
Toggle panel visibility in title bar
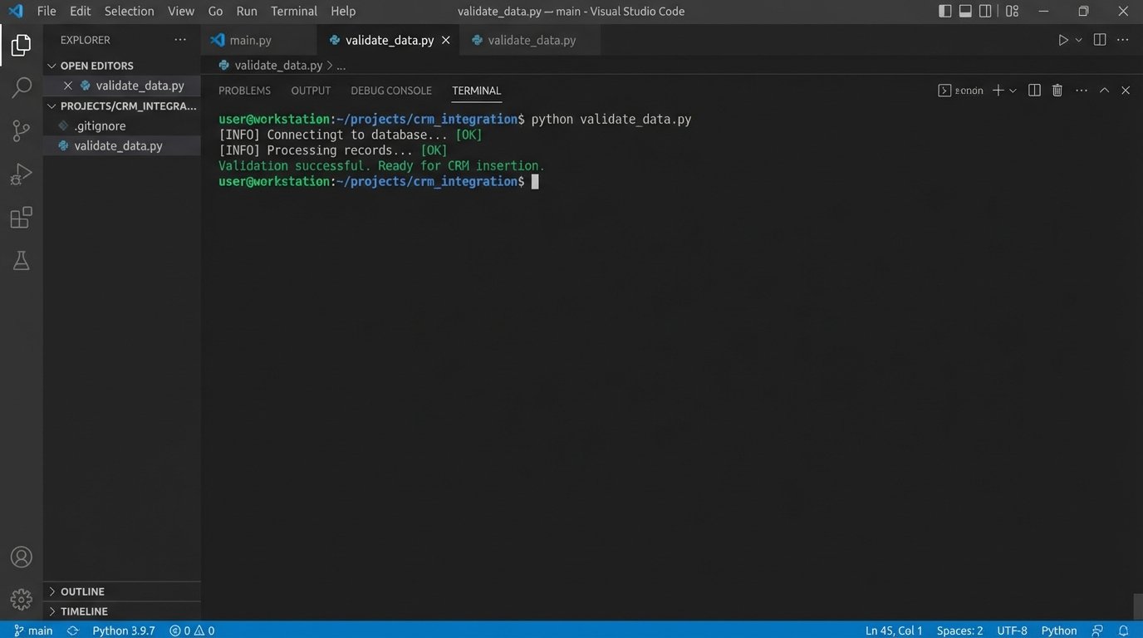click(x=965, y=11)
